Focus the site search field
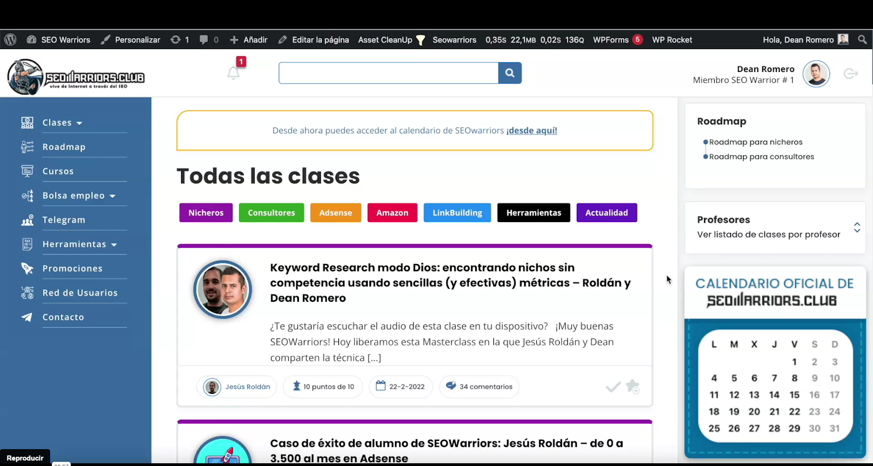The width and height of the screenshot is (873, 466). click(388, 73)
